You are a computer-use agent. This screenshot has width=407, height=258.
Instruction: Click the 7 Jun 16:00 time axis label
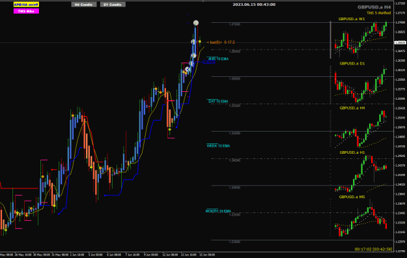[x=132, y=255]
